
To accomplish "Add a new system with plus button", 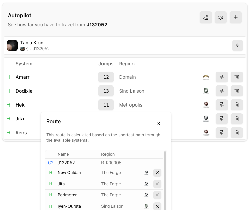I will [x=236, y=17].
